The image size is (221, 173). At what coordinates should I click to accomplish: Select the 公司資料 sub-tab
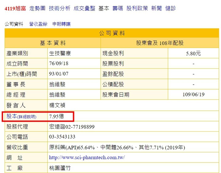tap(14, 24)
